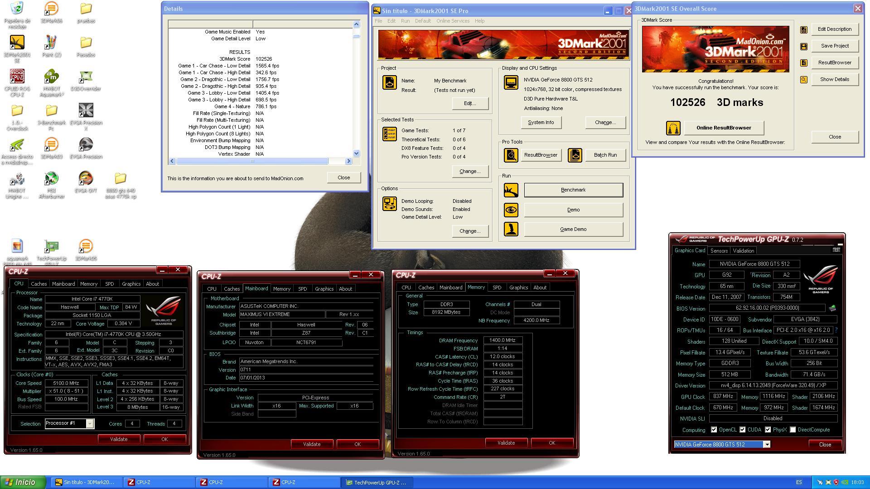The image size is (870, 489).
Task: Click the Benchmark button
Action: (573, 190)
